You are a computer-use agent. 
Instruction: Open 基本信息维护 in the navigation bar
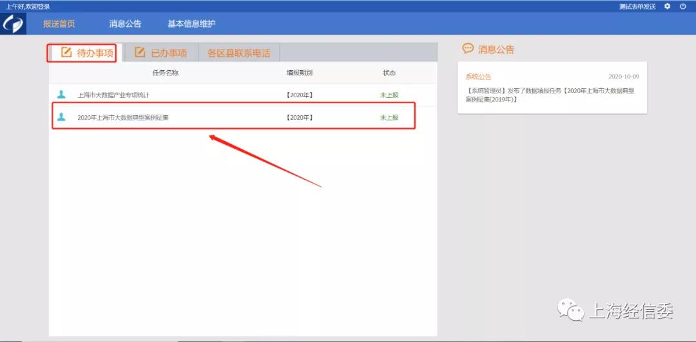pos(191,24)
